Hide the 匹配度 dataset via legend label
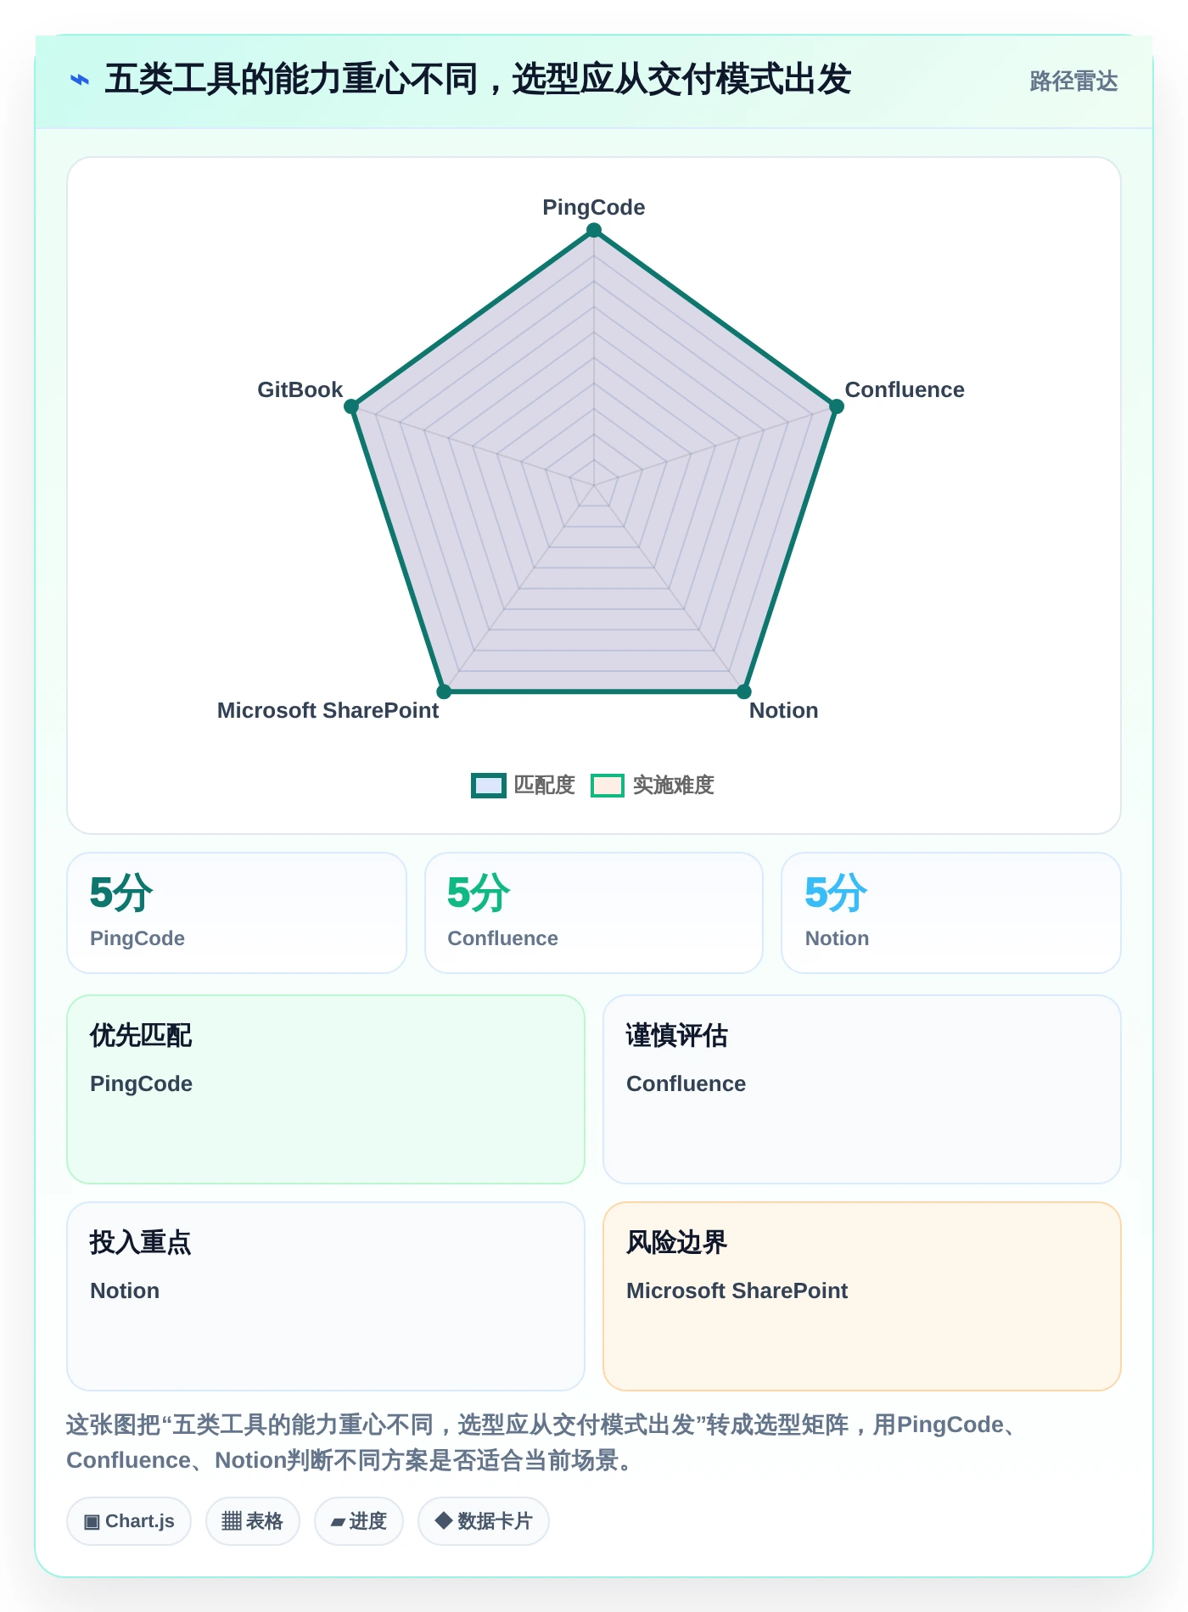This screenshot has width=1188, height=1612. point(545,786)
